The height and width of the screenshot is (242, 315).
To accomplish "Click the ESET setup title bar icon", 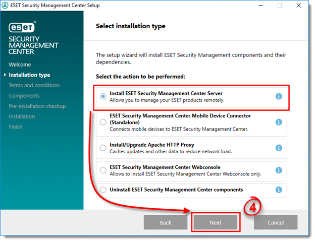I will coord(5,5).
